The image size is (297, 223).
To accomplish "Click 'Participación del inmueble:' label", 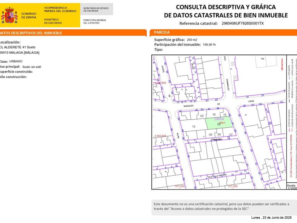I will [x=177, y=45].
